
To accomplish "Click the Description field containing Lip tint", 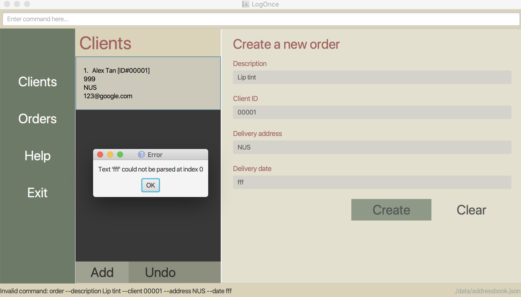I will tap(372, 77).
